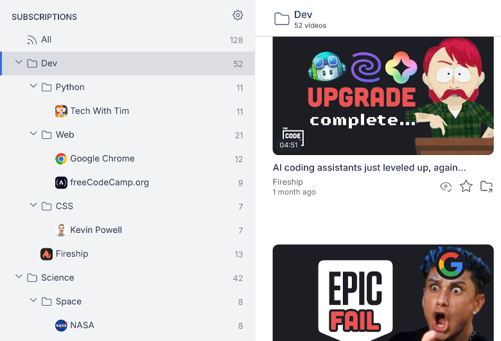Click the freeCodeCamp.org channel icon
This screenshot has width=501, height=341.
coord(61,183)
